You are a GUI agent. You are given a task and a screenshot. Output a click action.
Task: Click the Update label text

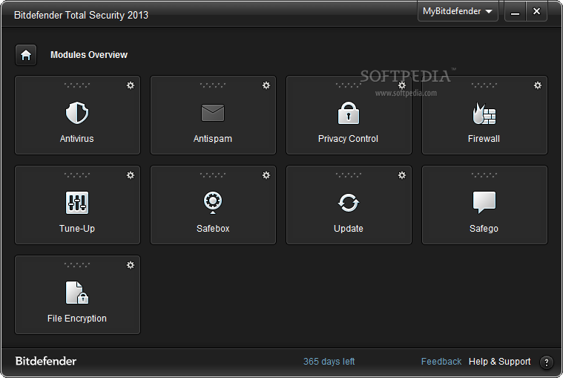(349, 229)
